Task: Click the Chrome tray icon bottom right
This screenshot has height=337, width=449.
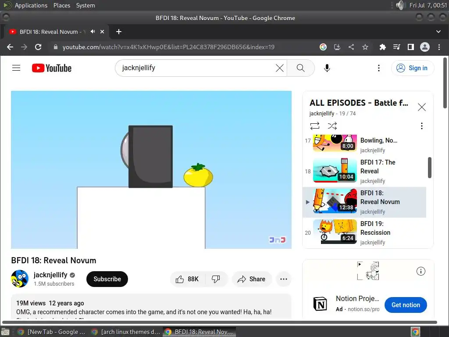Action: 415,332
